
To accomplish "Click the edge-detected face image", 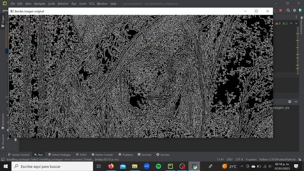I will click(x=141, y=76).
